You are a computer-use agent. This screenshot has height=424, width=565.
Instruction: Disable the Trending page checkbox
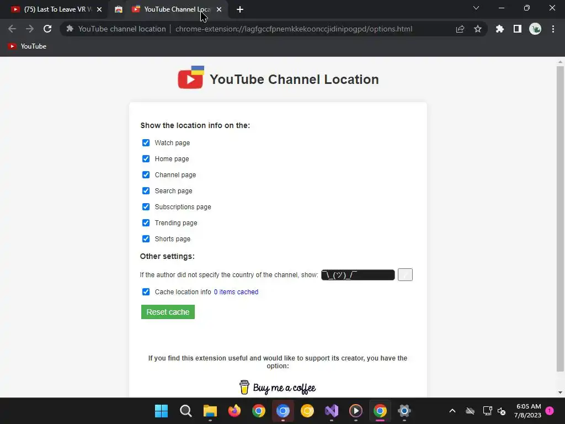point(146,223)
